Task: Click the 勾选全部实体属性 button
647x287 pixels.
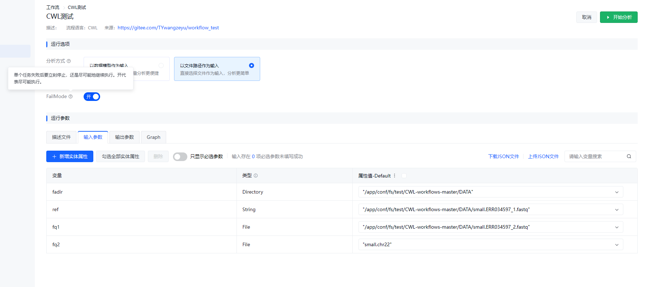Action: (x=121, y=156)
